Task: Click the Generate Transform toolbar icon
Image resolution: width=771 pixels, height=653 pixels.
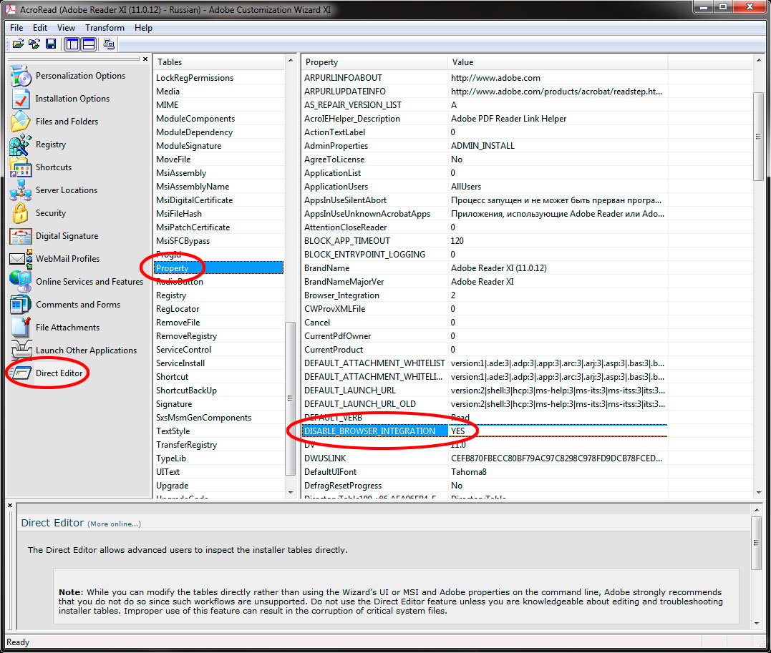Action: 109,44
